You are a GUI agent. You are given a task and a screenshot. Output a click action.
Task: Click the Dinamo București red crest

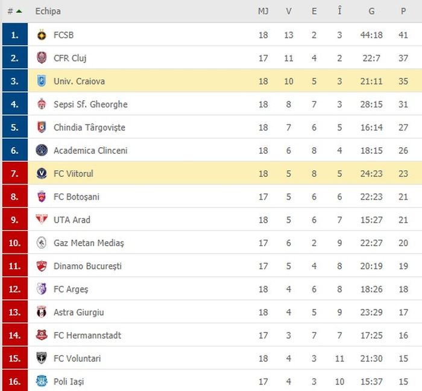click(42, 266)
